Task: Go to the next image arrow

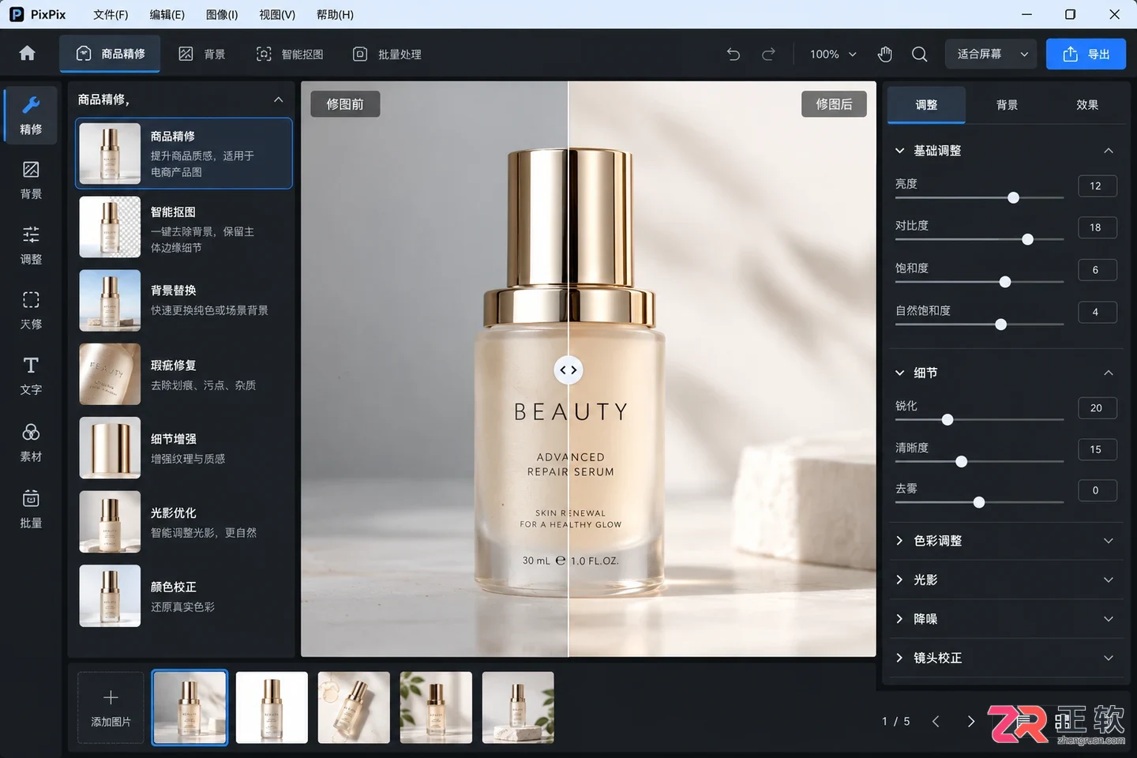Action: pyautogui.click(x=971, y=722)
